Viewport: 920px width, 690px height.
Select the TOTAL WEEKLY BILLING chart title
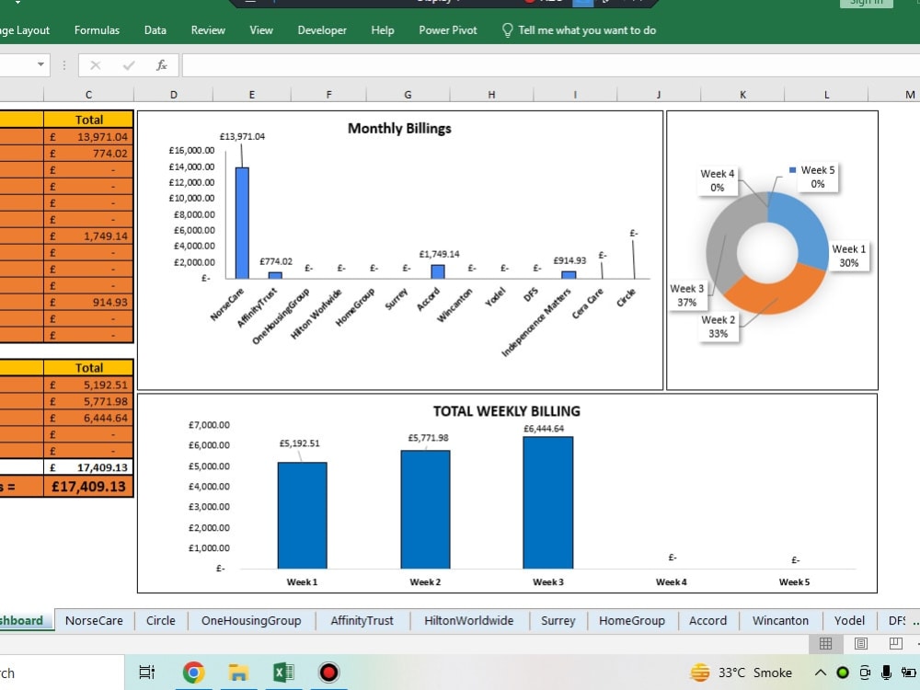(507, 411)
